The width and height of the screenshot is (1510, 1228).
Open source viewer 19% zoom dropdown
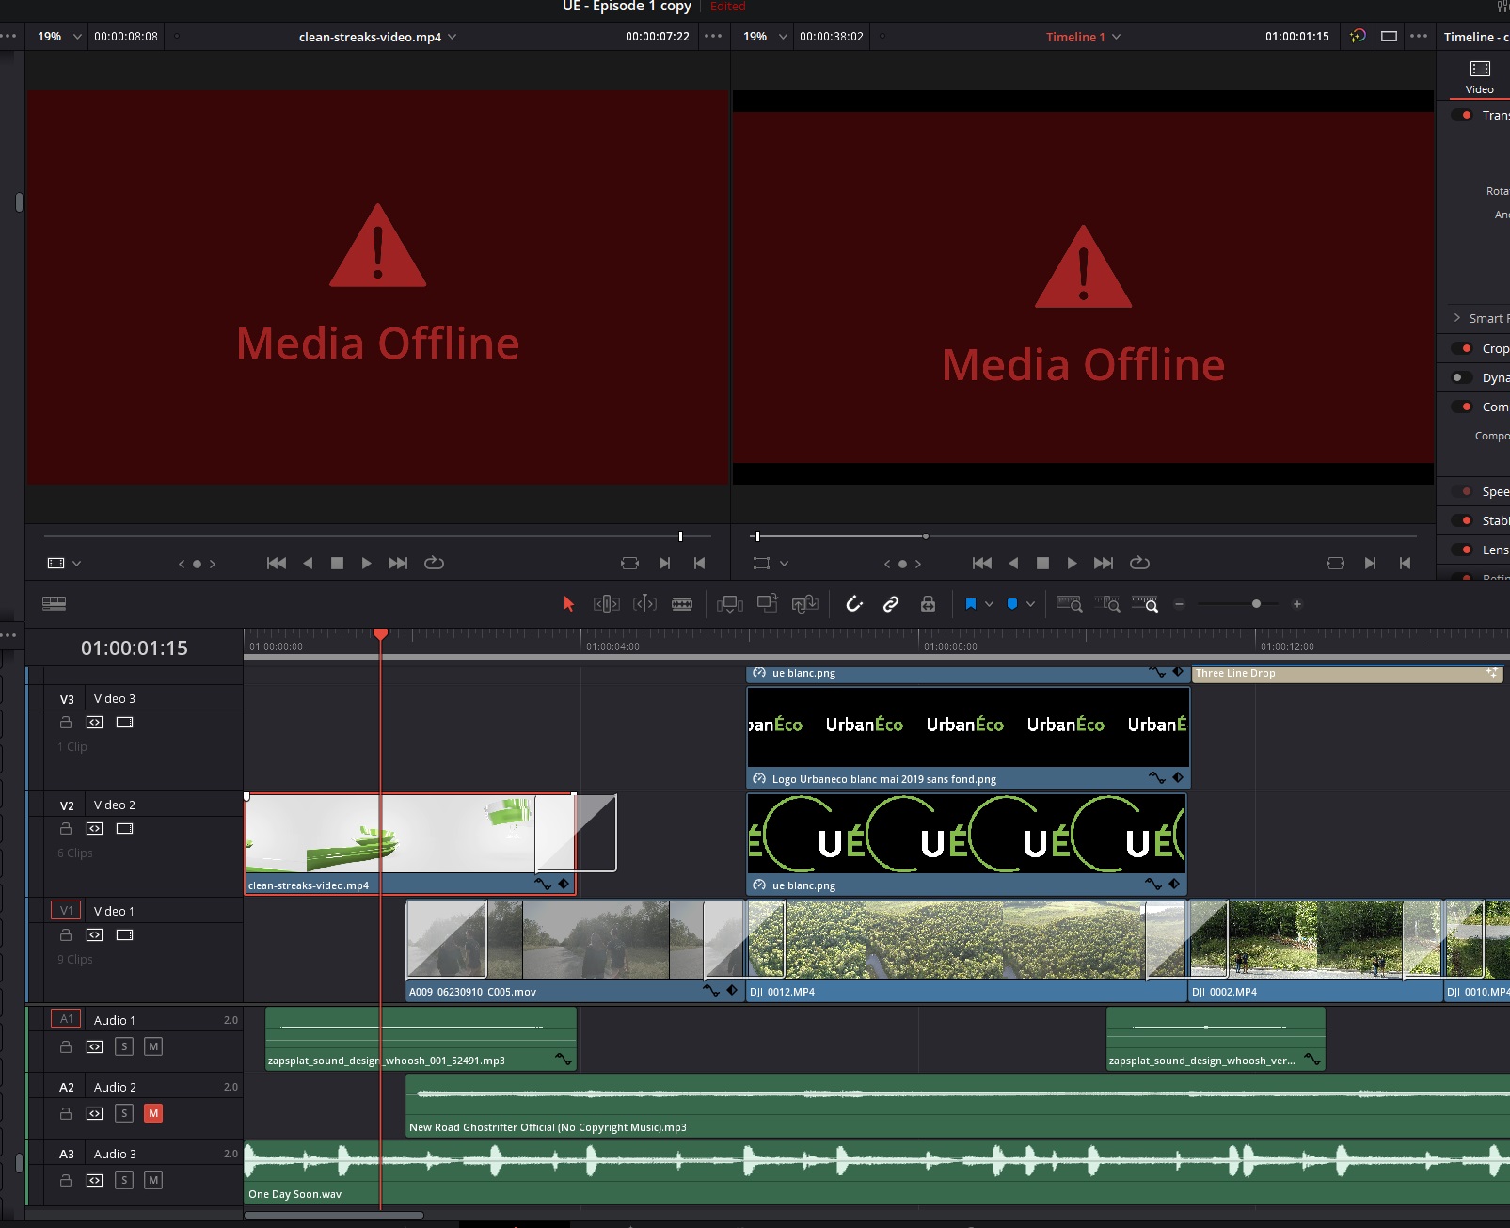pyautogui.click(x=59, y=37)
